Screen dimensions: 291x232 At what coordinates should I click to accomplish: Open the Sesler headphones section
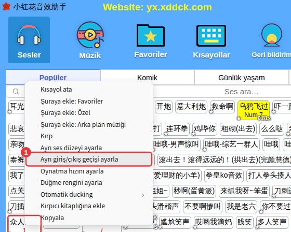29,40
